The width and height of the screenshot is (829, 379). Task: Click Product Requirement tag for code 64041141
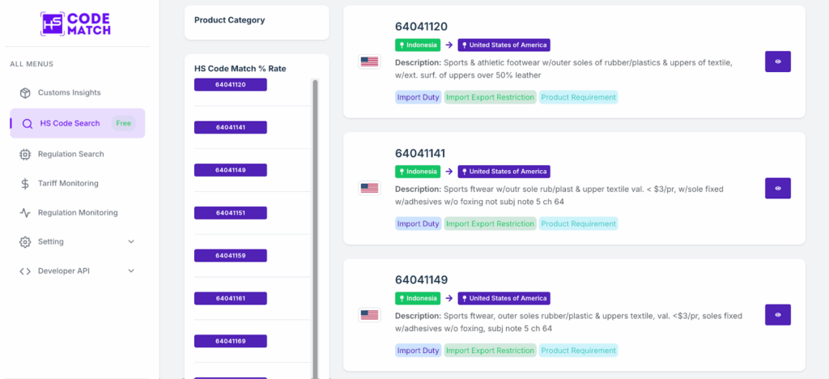[x=578, y=224]
